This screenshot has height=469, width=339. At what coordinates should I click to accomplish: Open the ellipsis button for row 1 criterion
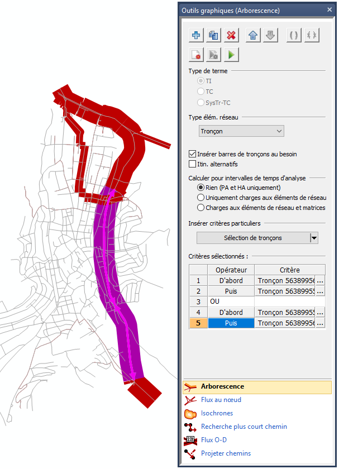[320, 280]
